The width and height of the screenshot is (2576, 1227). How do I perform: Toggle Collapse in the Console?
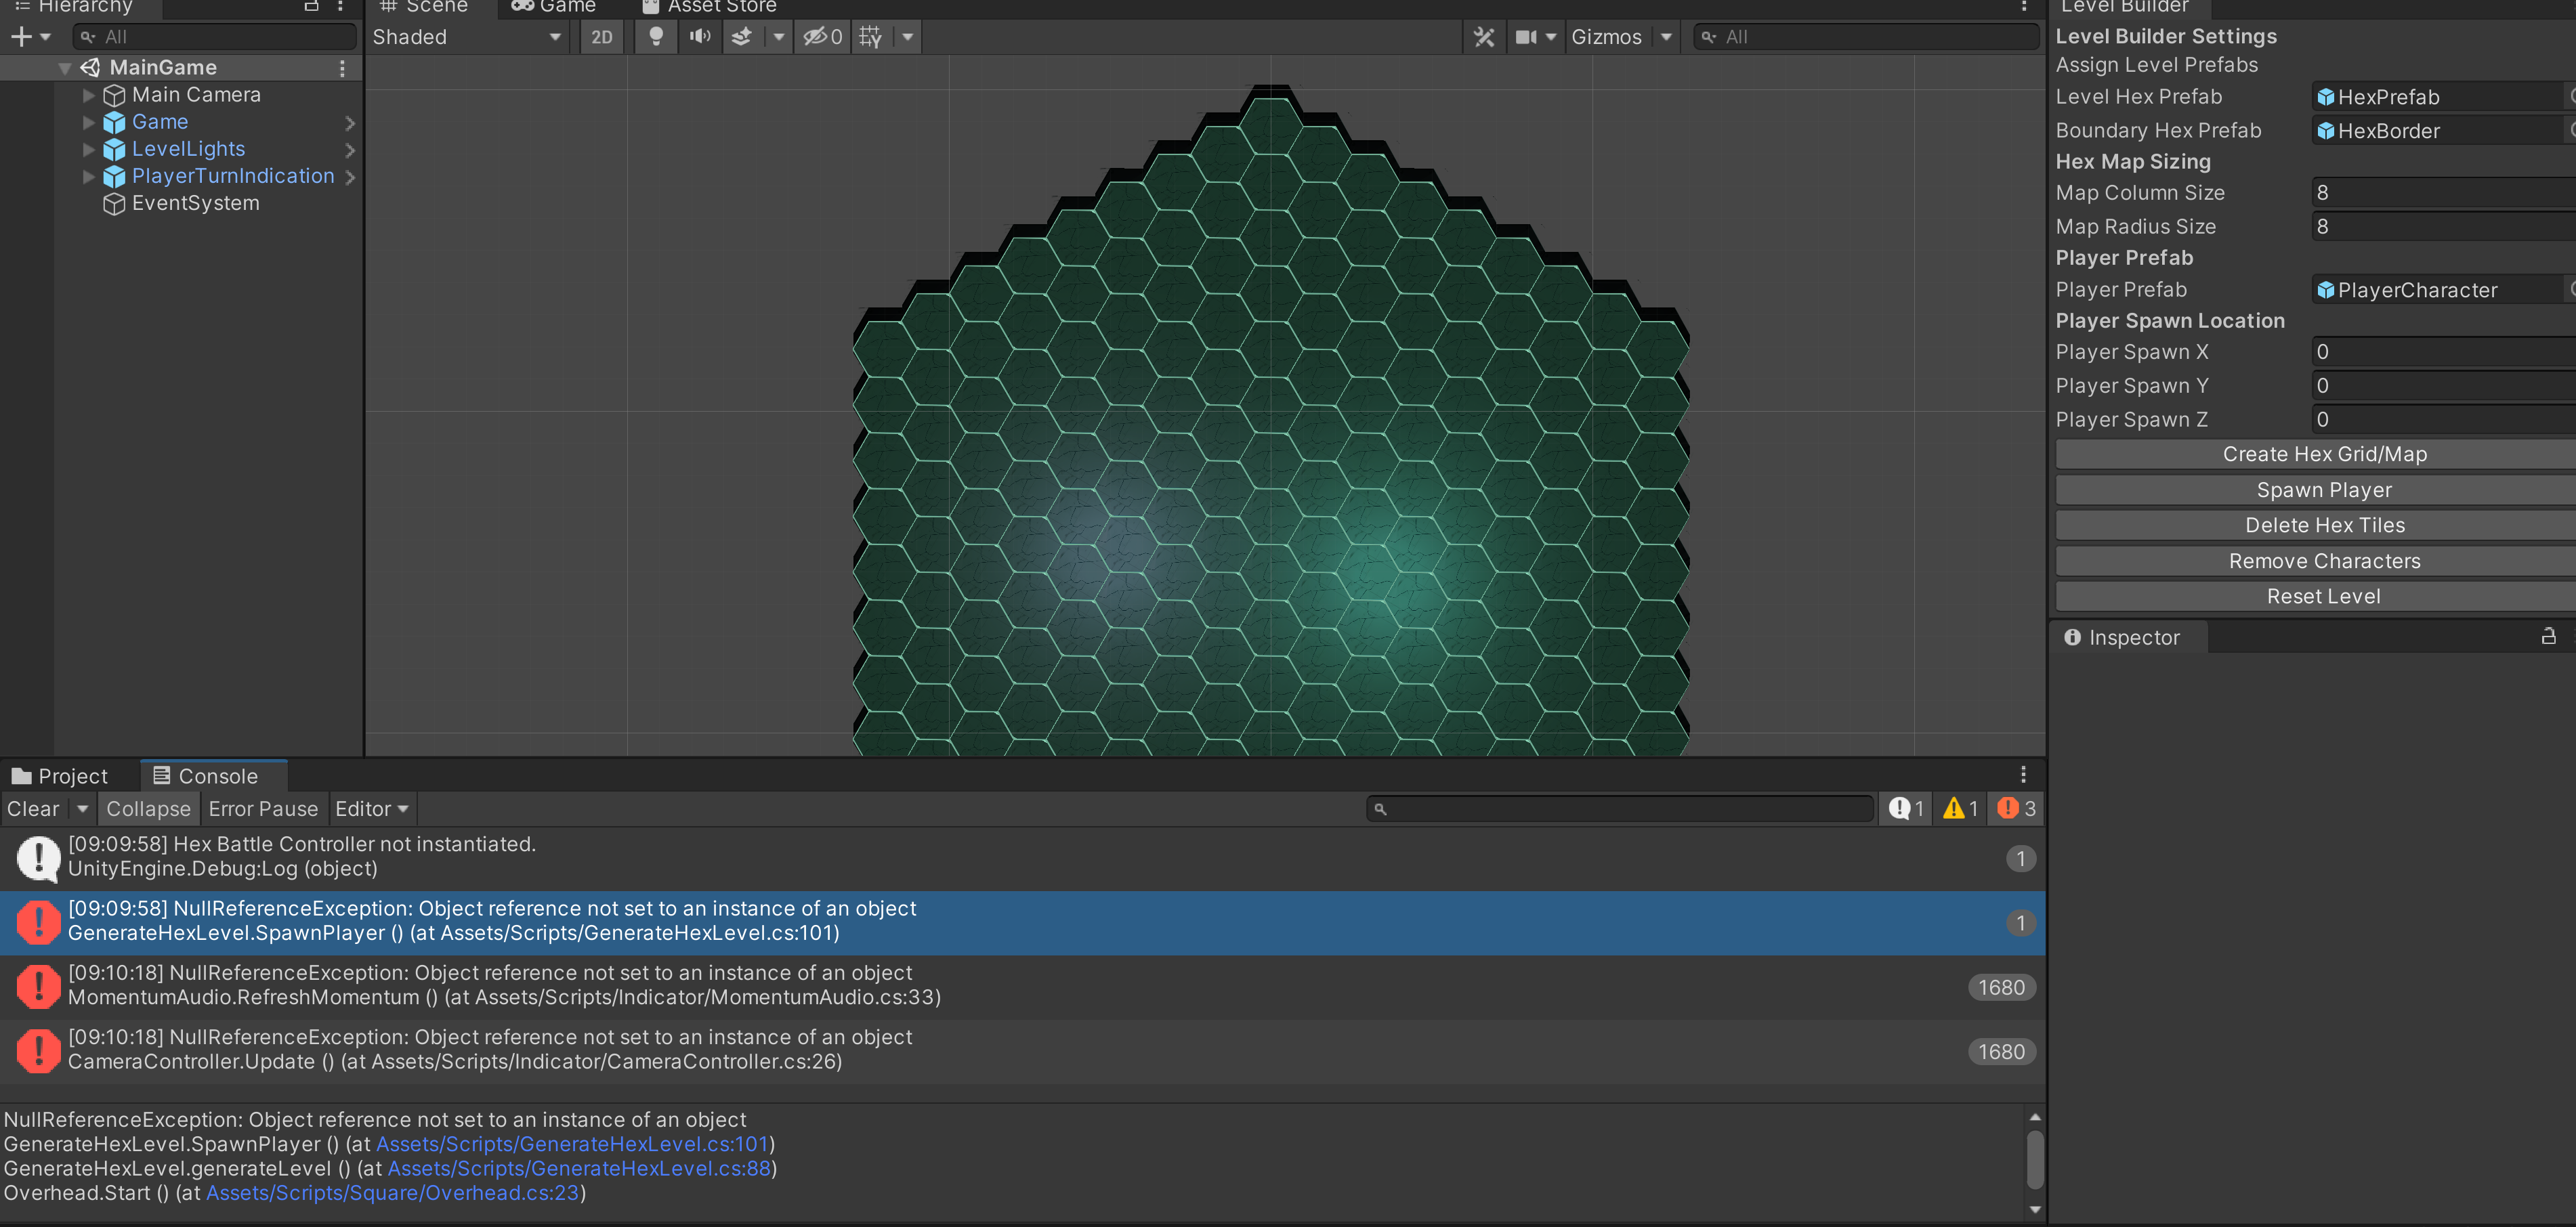[x=148, y=809]
